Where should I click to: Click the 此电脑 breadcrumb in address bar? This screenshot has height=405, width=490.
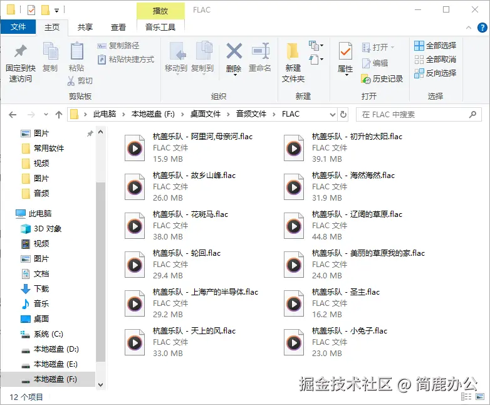click(x=105, y=114)
